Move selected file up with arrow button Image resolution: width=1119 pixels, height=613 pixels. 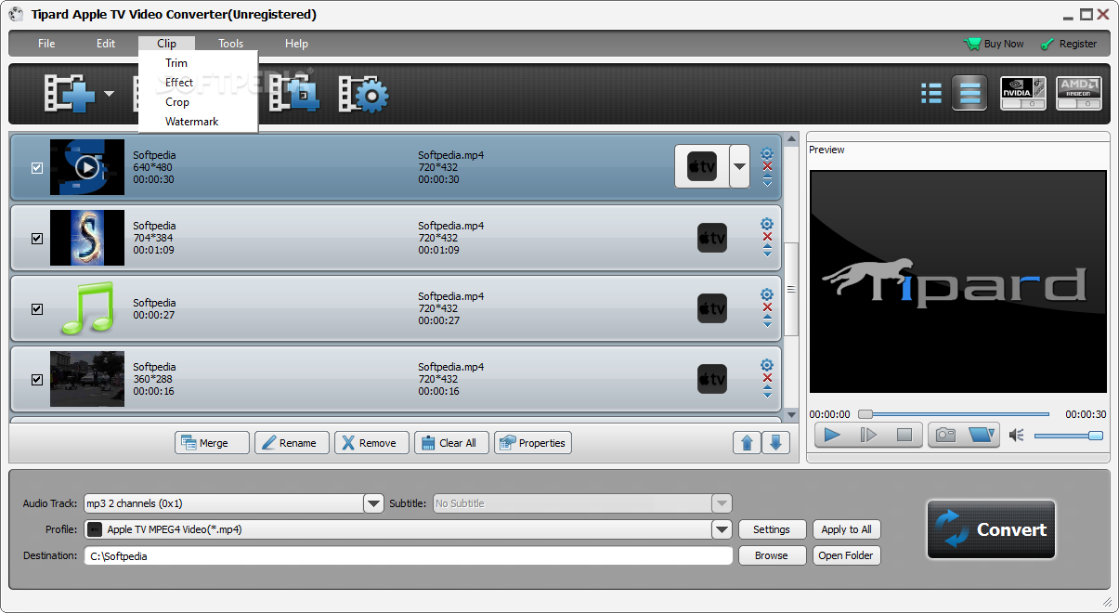(x=747, y=443)
